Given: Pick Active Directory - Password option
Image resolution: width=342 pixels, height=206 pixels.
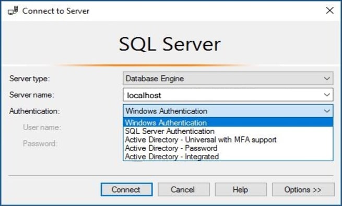Looking at the screenshot, I should tap(228, 148).
